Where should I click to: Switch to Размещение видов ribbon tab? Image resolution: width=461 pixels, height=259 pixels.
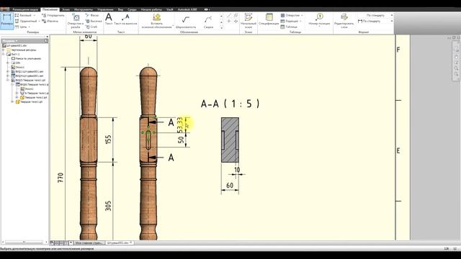25,9
